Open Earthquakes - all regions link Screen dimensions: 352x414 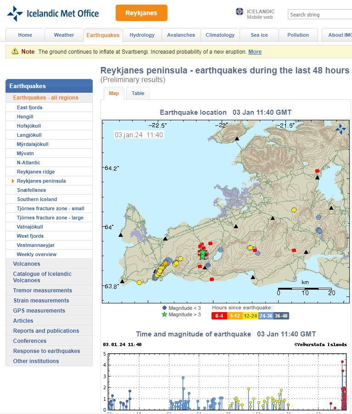(45, 98)
